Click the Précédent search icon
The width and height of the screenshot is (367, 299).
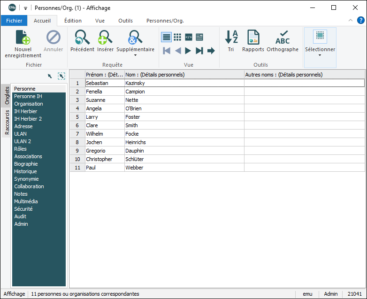(x=82, y=38)
